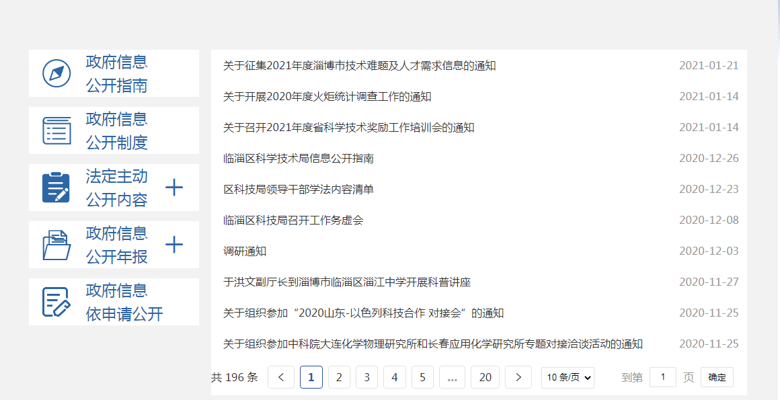Click the clipboard icon for 法定主动公开内容
This screenshot has height=400, width=780.
56,188
